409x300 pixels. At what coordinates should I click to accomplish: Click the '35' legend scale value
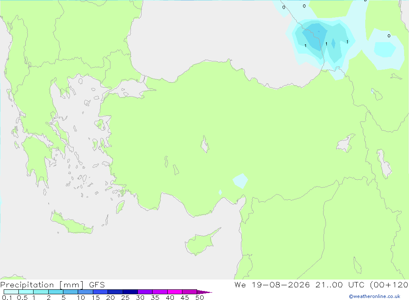click(155, 298)
